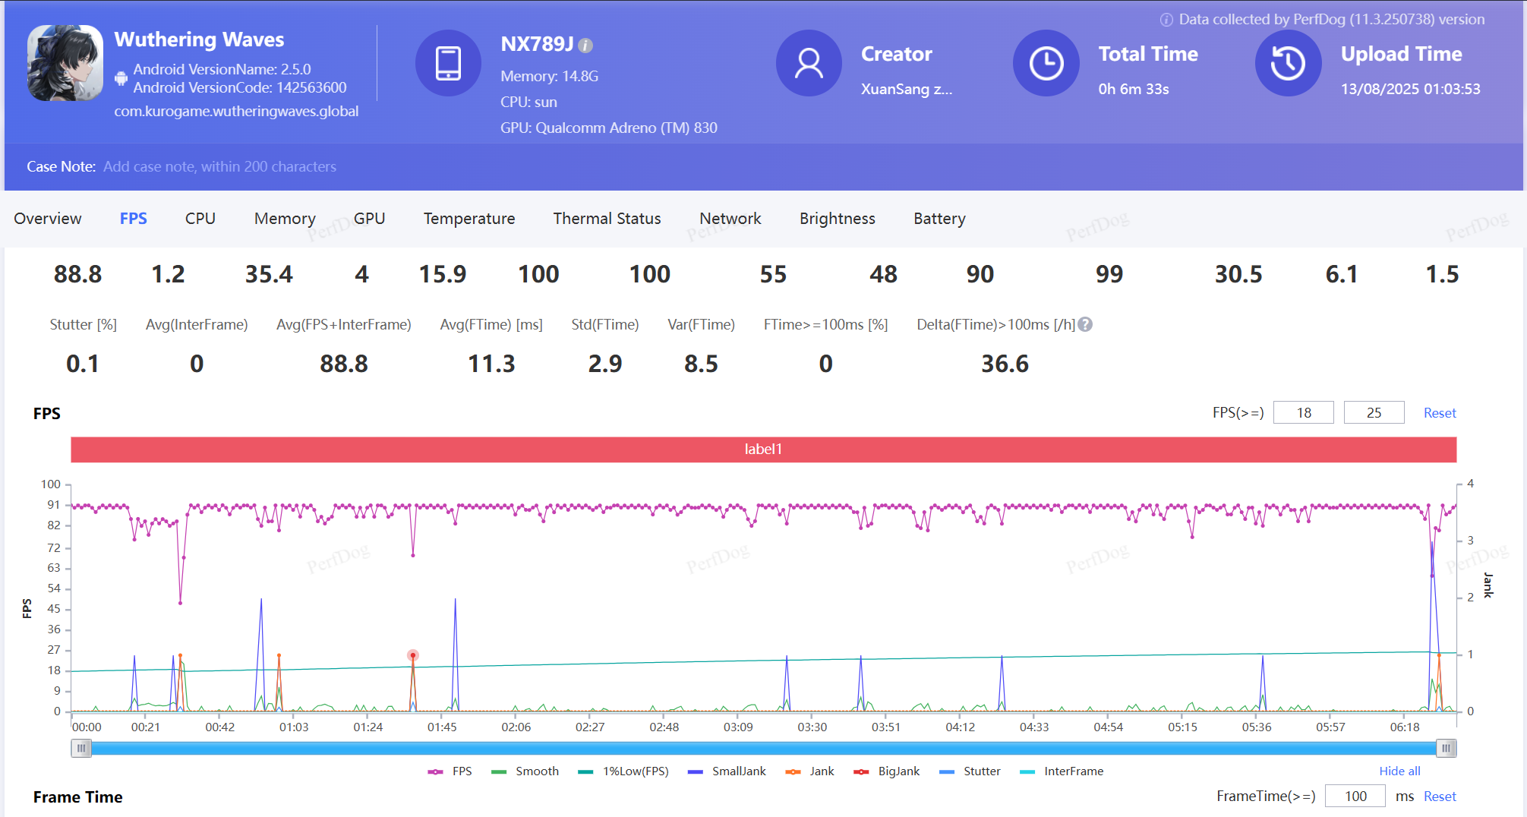Viewport: 1527px width, 817px height.
Task: Click GPU: Qualcomm Adreno (TM) 830 text
Action: 608,128
